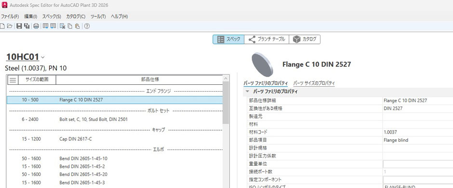Viewport: 453px width, 188px height.
Task: Collapse パーツ ファミリのプロパティ section triangle
Action: point(247,92)
